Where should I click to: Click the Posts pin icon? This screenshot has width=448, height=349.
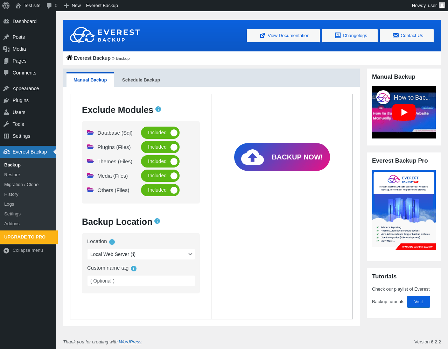(6, 37)
